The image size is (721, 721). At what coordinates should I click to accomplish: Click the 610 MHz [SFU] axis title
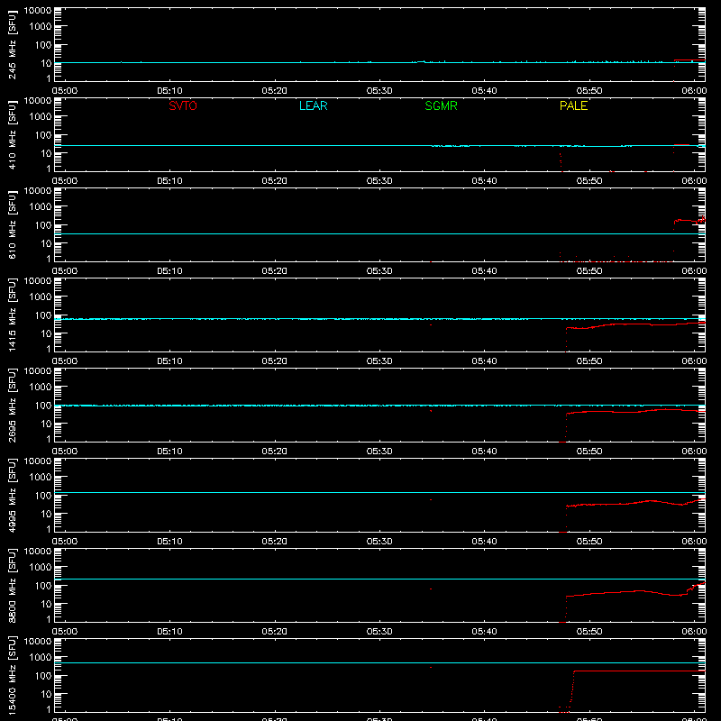click(13, 224)
